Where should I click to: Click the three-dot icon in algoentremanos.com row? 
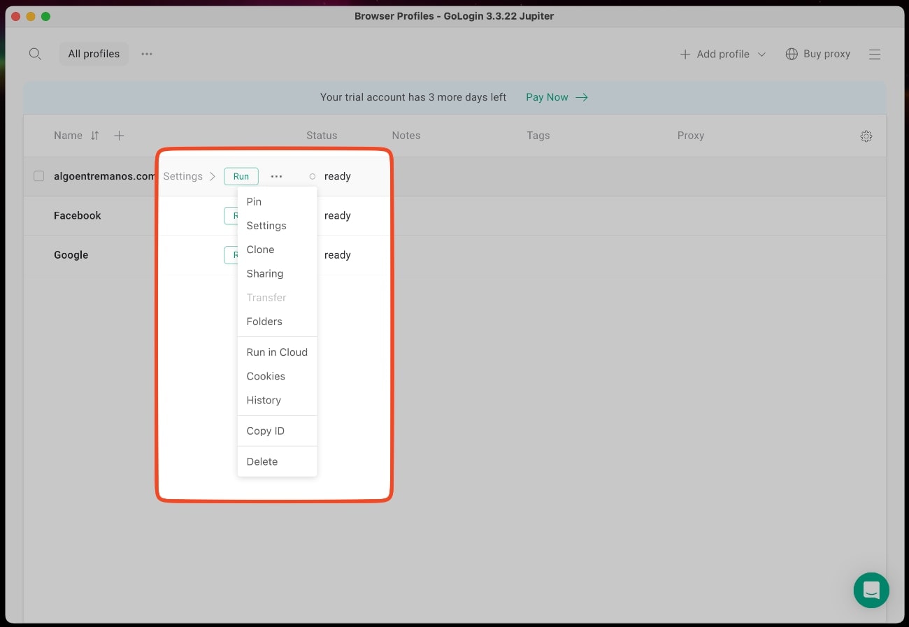277,176
